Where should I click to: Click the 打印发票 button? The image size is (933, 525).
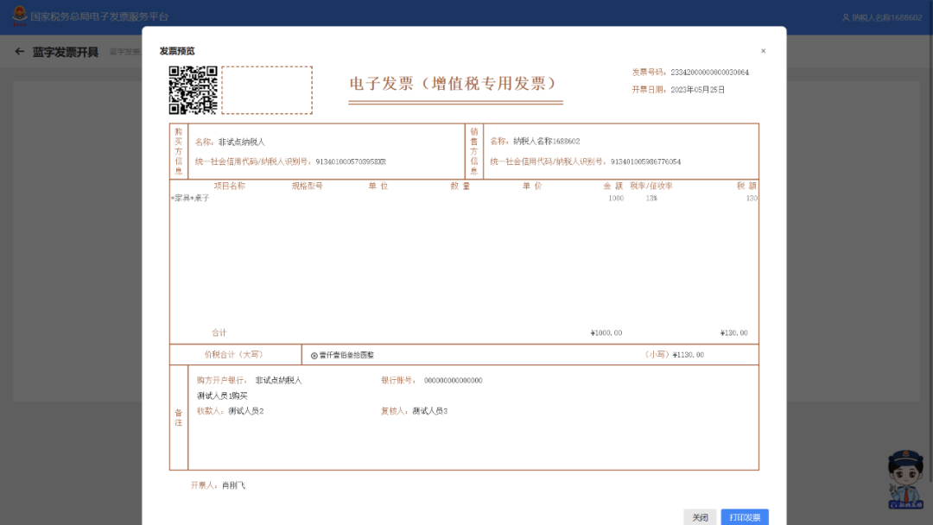coord(745,517)
